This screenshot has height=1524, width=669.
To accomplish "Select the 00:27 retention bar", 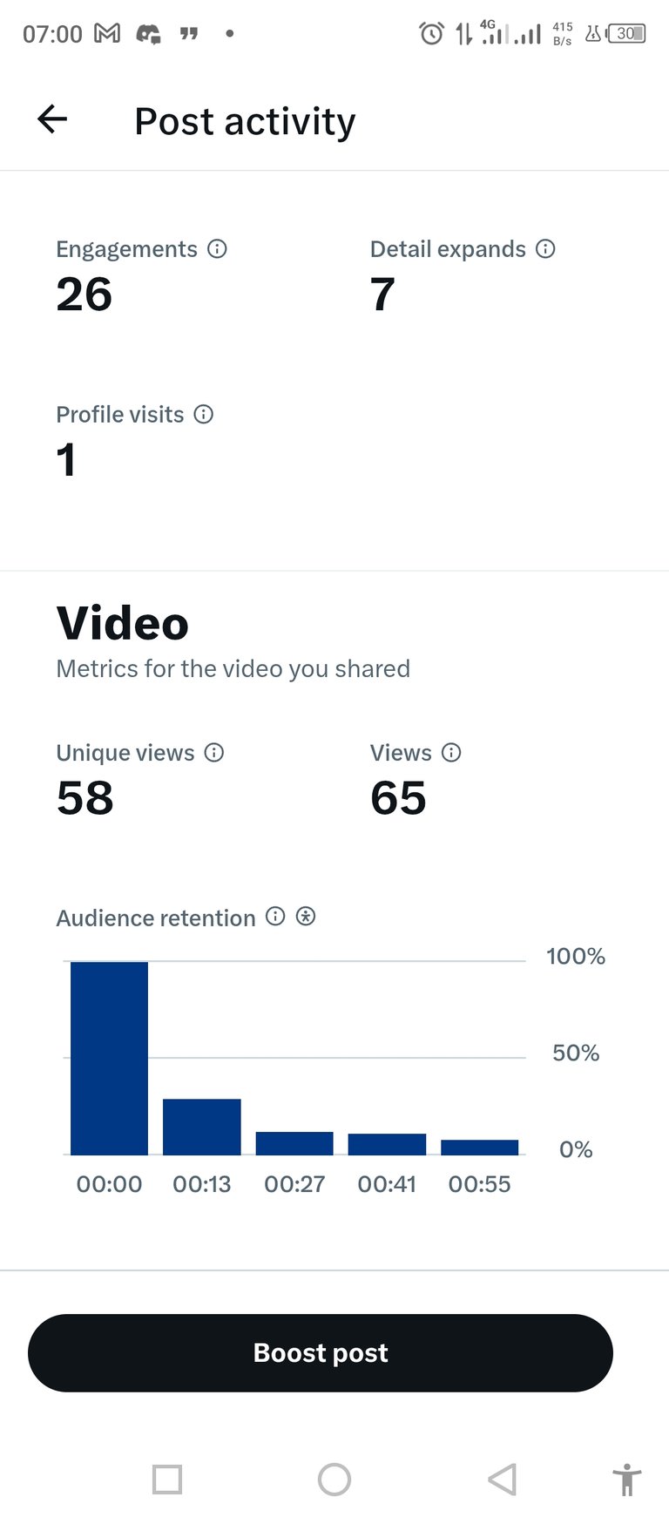I will click(294, 1144).
